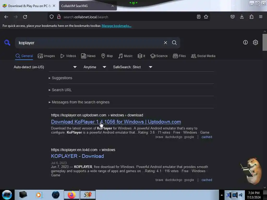
Task: Open the orange arrow taskbar app
Action: [88, 195]
